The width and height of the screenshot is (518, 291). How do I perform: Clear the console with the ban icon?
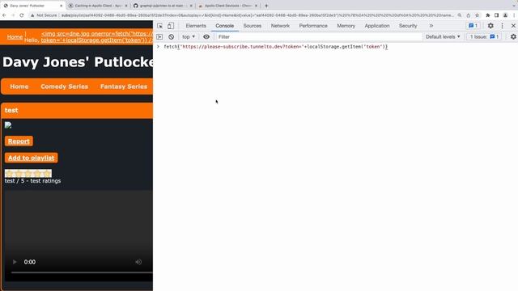point(171,37)
